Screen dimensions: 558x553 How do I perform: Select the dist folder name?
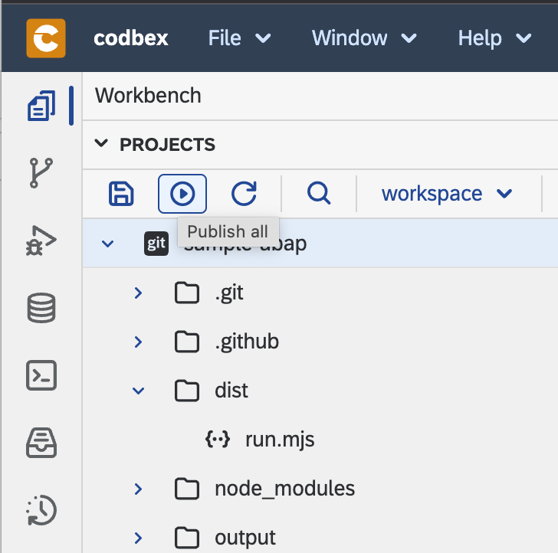tap(231, 391)
